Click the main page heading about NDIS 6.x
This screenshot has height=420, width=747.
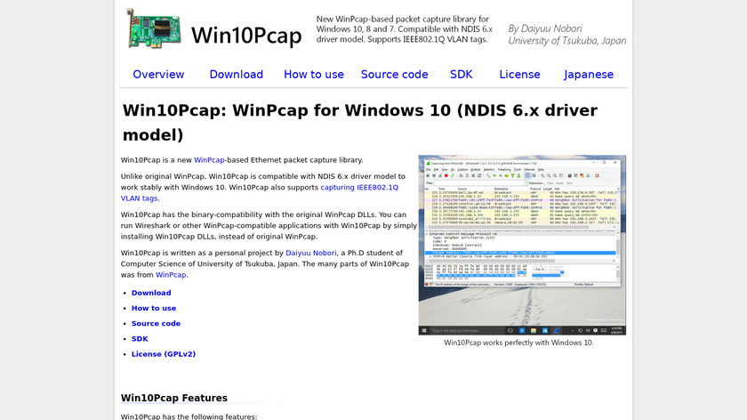pos(359,123)
